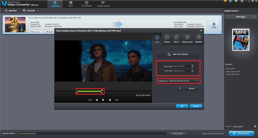Open the Facebook icon in the title bar

click(230, 1)
